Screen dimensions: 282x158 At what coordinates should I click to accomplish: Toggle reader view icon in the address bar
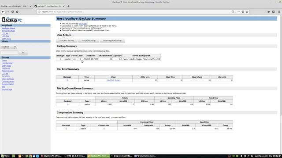(233, 12)
